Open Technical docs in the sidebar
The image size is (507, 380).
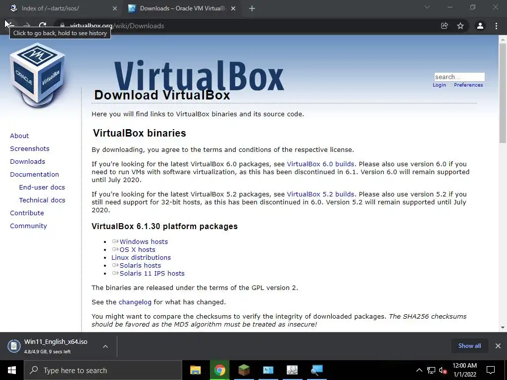click(42, 200)
